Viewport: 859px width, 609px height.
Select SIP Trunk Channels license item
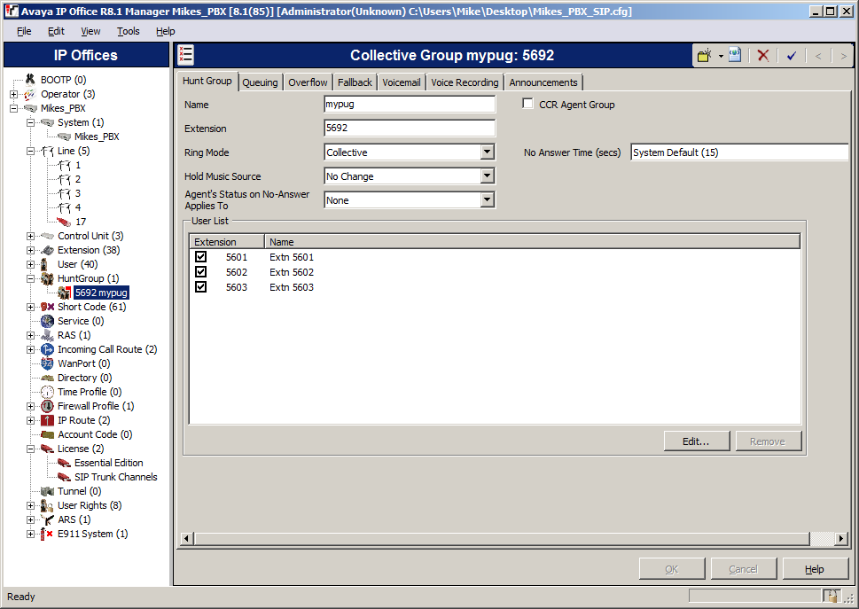point(115,477)
